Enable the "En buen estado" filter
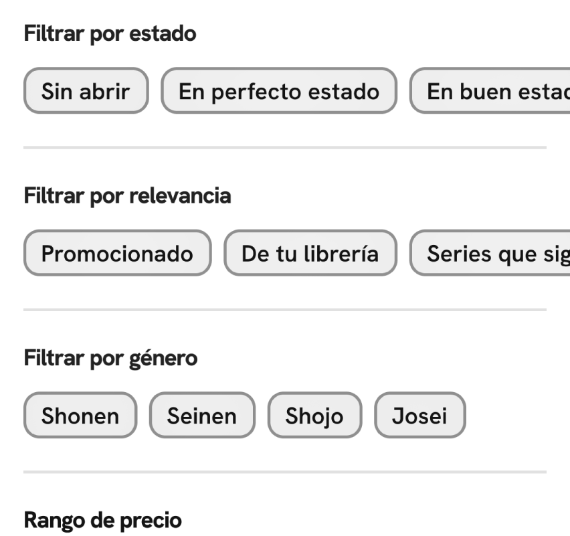 (495, 91)
